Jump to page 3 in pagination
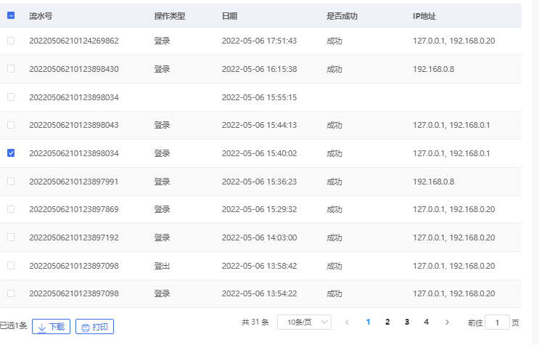539x345 pixels. coord(407,322)
